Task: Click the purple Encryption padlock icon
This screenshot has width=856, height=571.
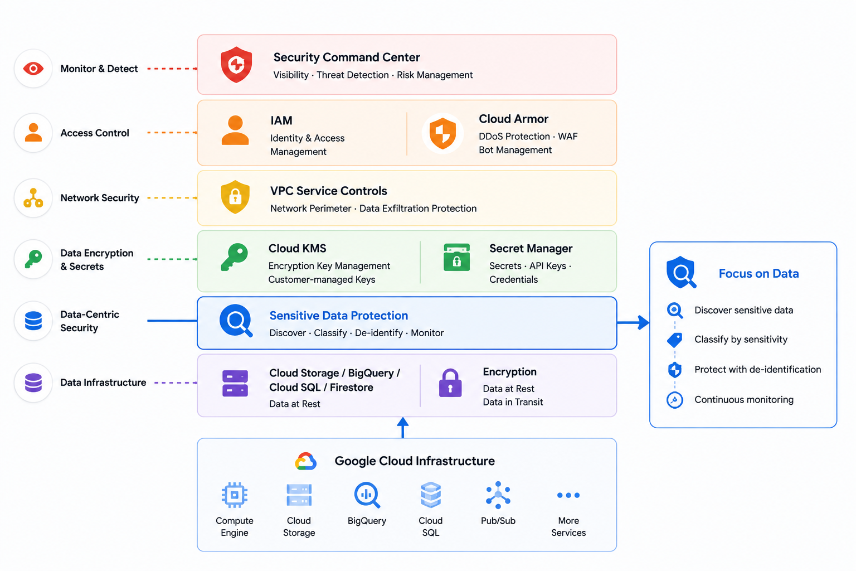Action: pyautogui.click(x=450, y=383)
